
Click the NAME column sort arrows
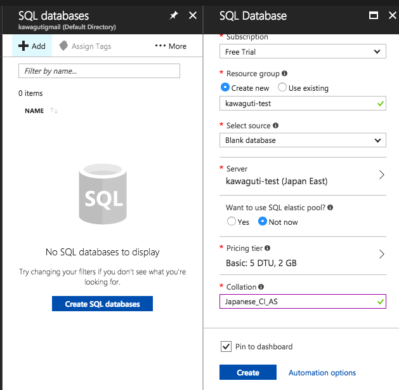click(x=54, y=111)
